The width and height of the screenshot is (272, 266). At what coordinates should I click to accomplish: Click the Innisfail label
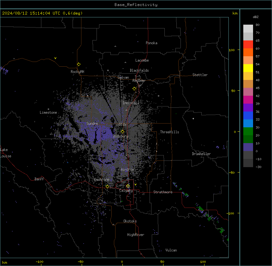(x=131, y=103)
